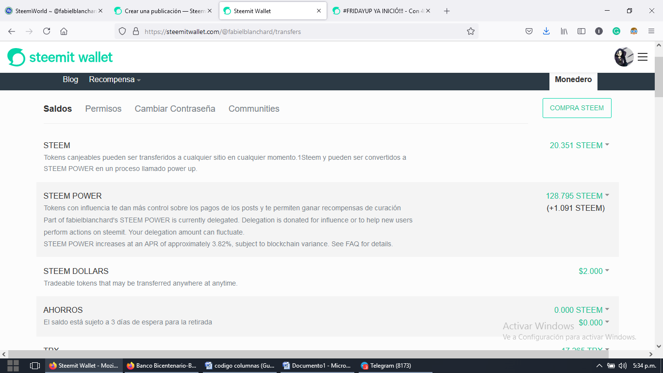The image size is (663, 373).
Task: Click the avatar-face extension icon in toolbar
Action: (634, 31)
